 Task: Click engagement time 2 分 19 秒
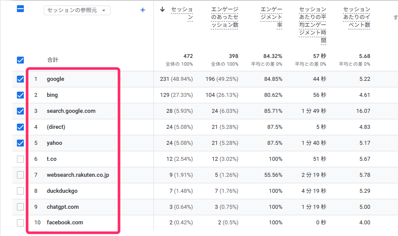point(314,175)
